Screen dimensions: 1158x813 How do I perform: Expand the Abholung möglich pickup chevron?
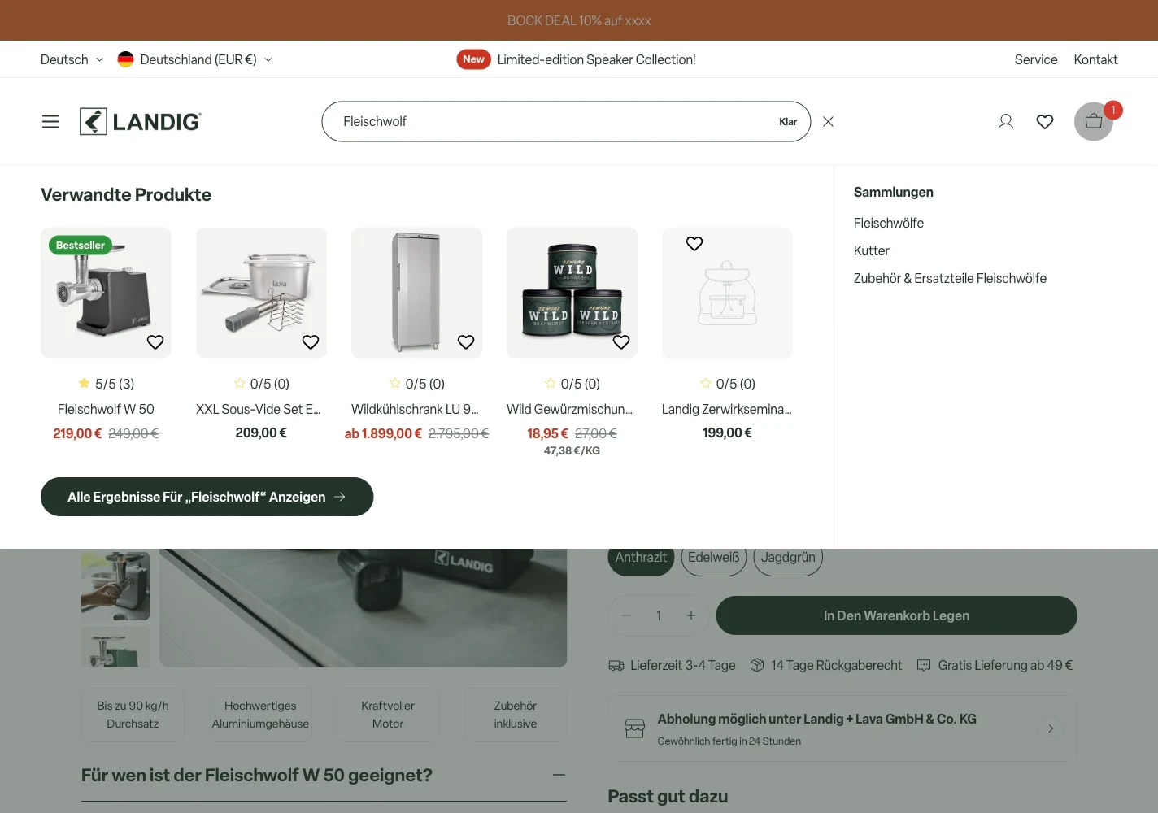click(1051, 728)
